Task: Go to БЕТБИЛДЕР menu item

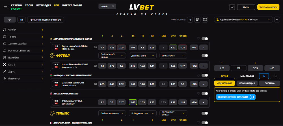Action: pos(44,5)
